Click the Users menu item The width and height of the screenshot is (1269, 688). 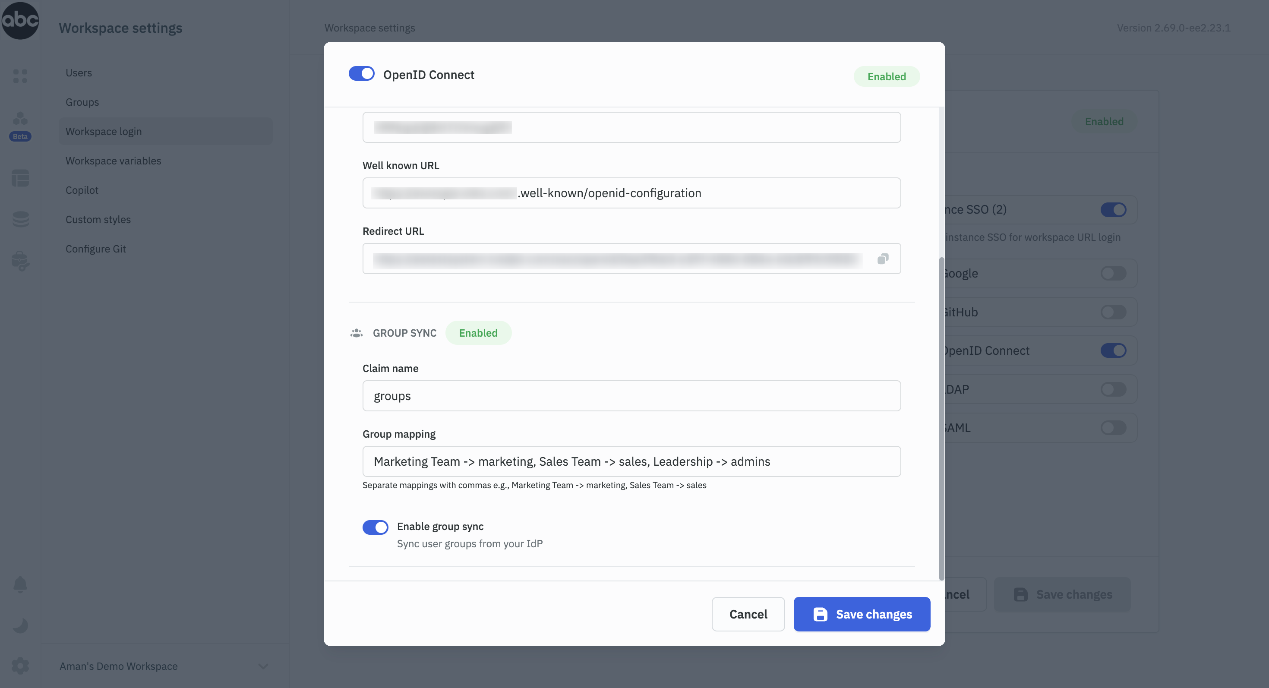pyautogui.click(x=79, y=72)
